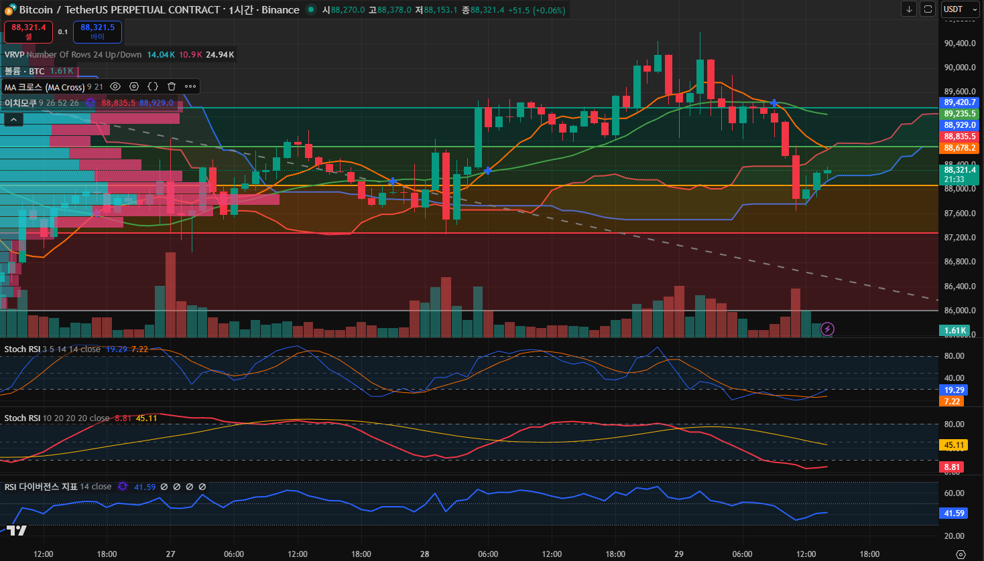Click the orange 88,678.2 price label
Image resolution: width=984 pixels, height=561 pixels.
(x=960, y=148)
